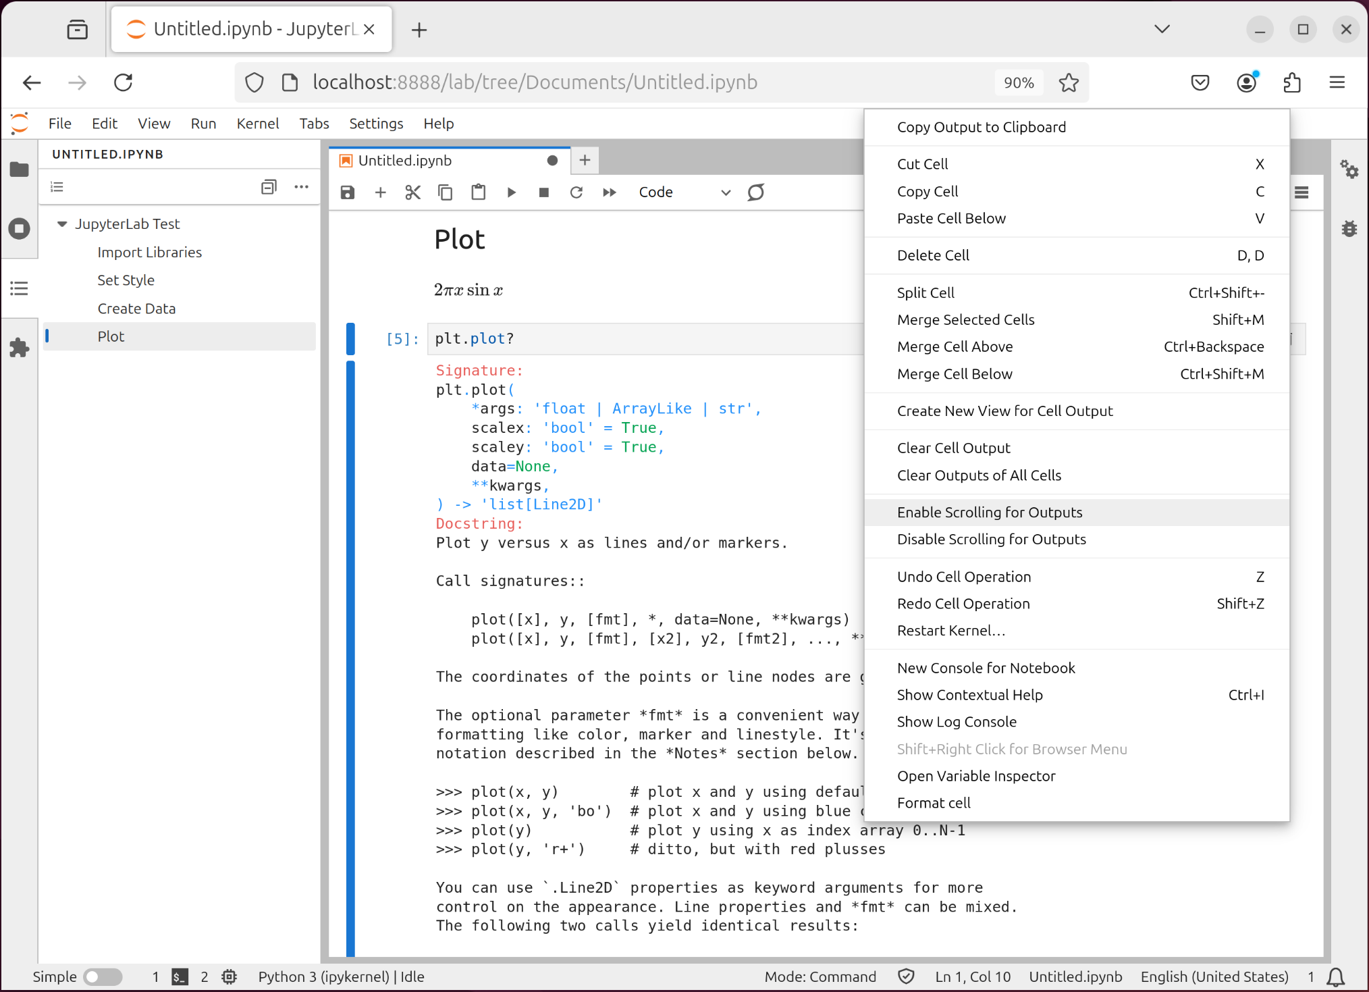Open the list all tabs chevron
This screenshot has height=992, width=1369.
pyautogui.click(x=1162, y=29)
